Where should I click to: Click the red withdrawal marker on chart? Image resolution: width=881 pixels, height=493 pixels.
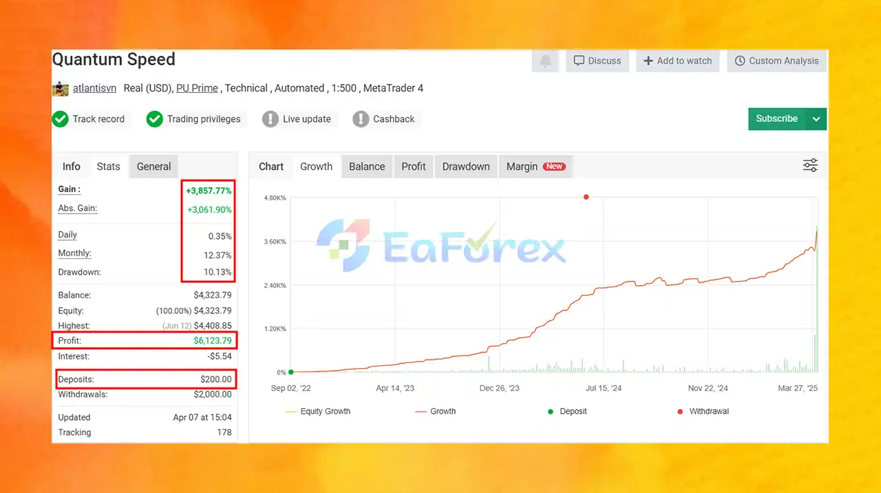[586, 197]
